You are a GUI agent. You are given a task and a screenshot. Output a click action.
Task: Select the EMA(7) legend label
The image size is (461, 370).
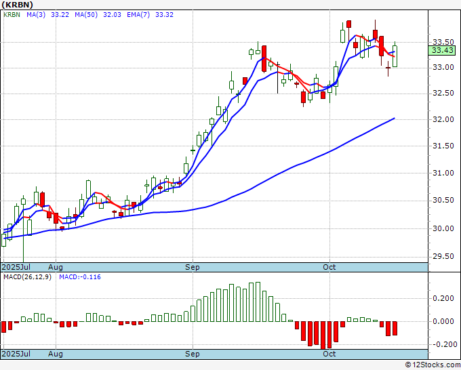point(138,15)
